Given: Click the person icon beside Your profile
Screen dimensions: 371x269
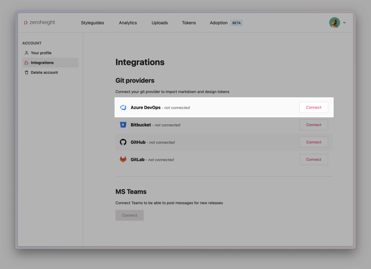Looking at the screenshot, I should [x=26, y=53].
